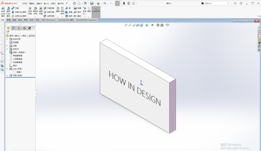Screen dimensions: 261x151
Task: Switch to the MBD Dimensions tab
Action: [x=48, y=20]
